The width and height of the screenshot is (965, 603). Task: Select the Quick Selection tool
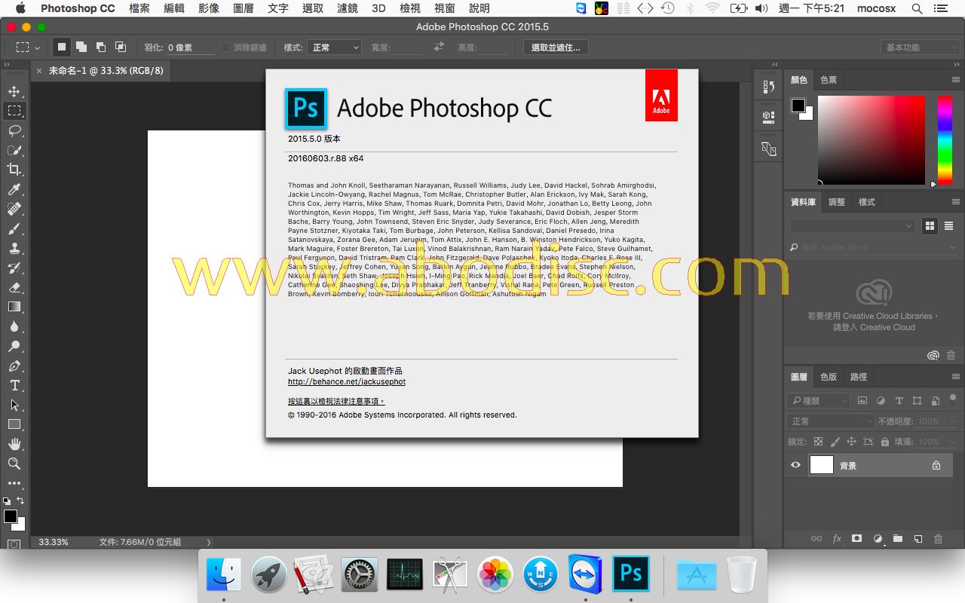coord(14,150)
